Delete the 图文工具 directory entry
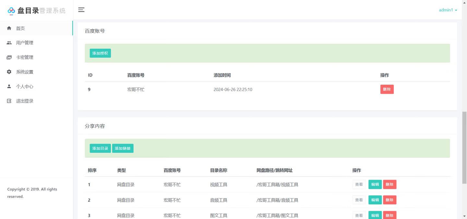Viewport: 467px width, 219px height. [389, 215]
